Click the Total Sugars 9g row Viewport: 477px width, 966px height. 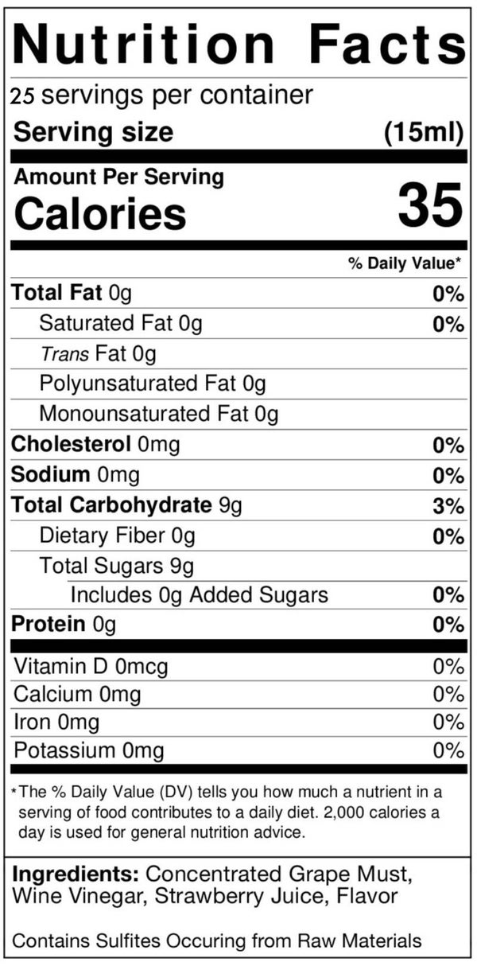coord(117,566)
